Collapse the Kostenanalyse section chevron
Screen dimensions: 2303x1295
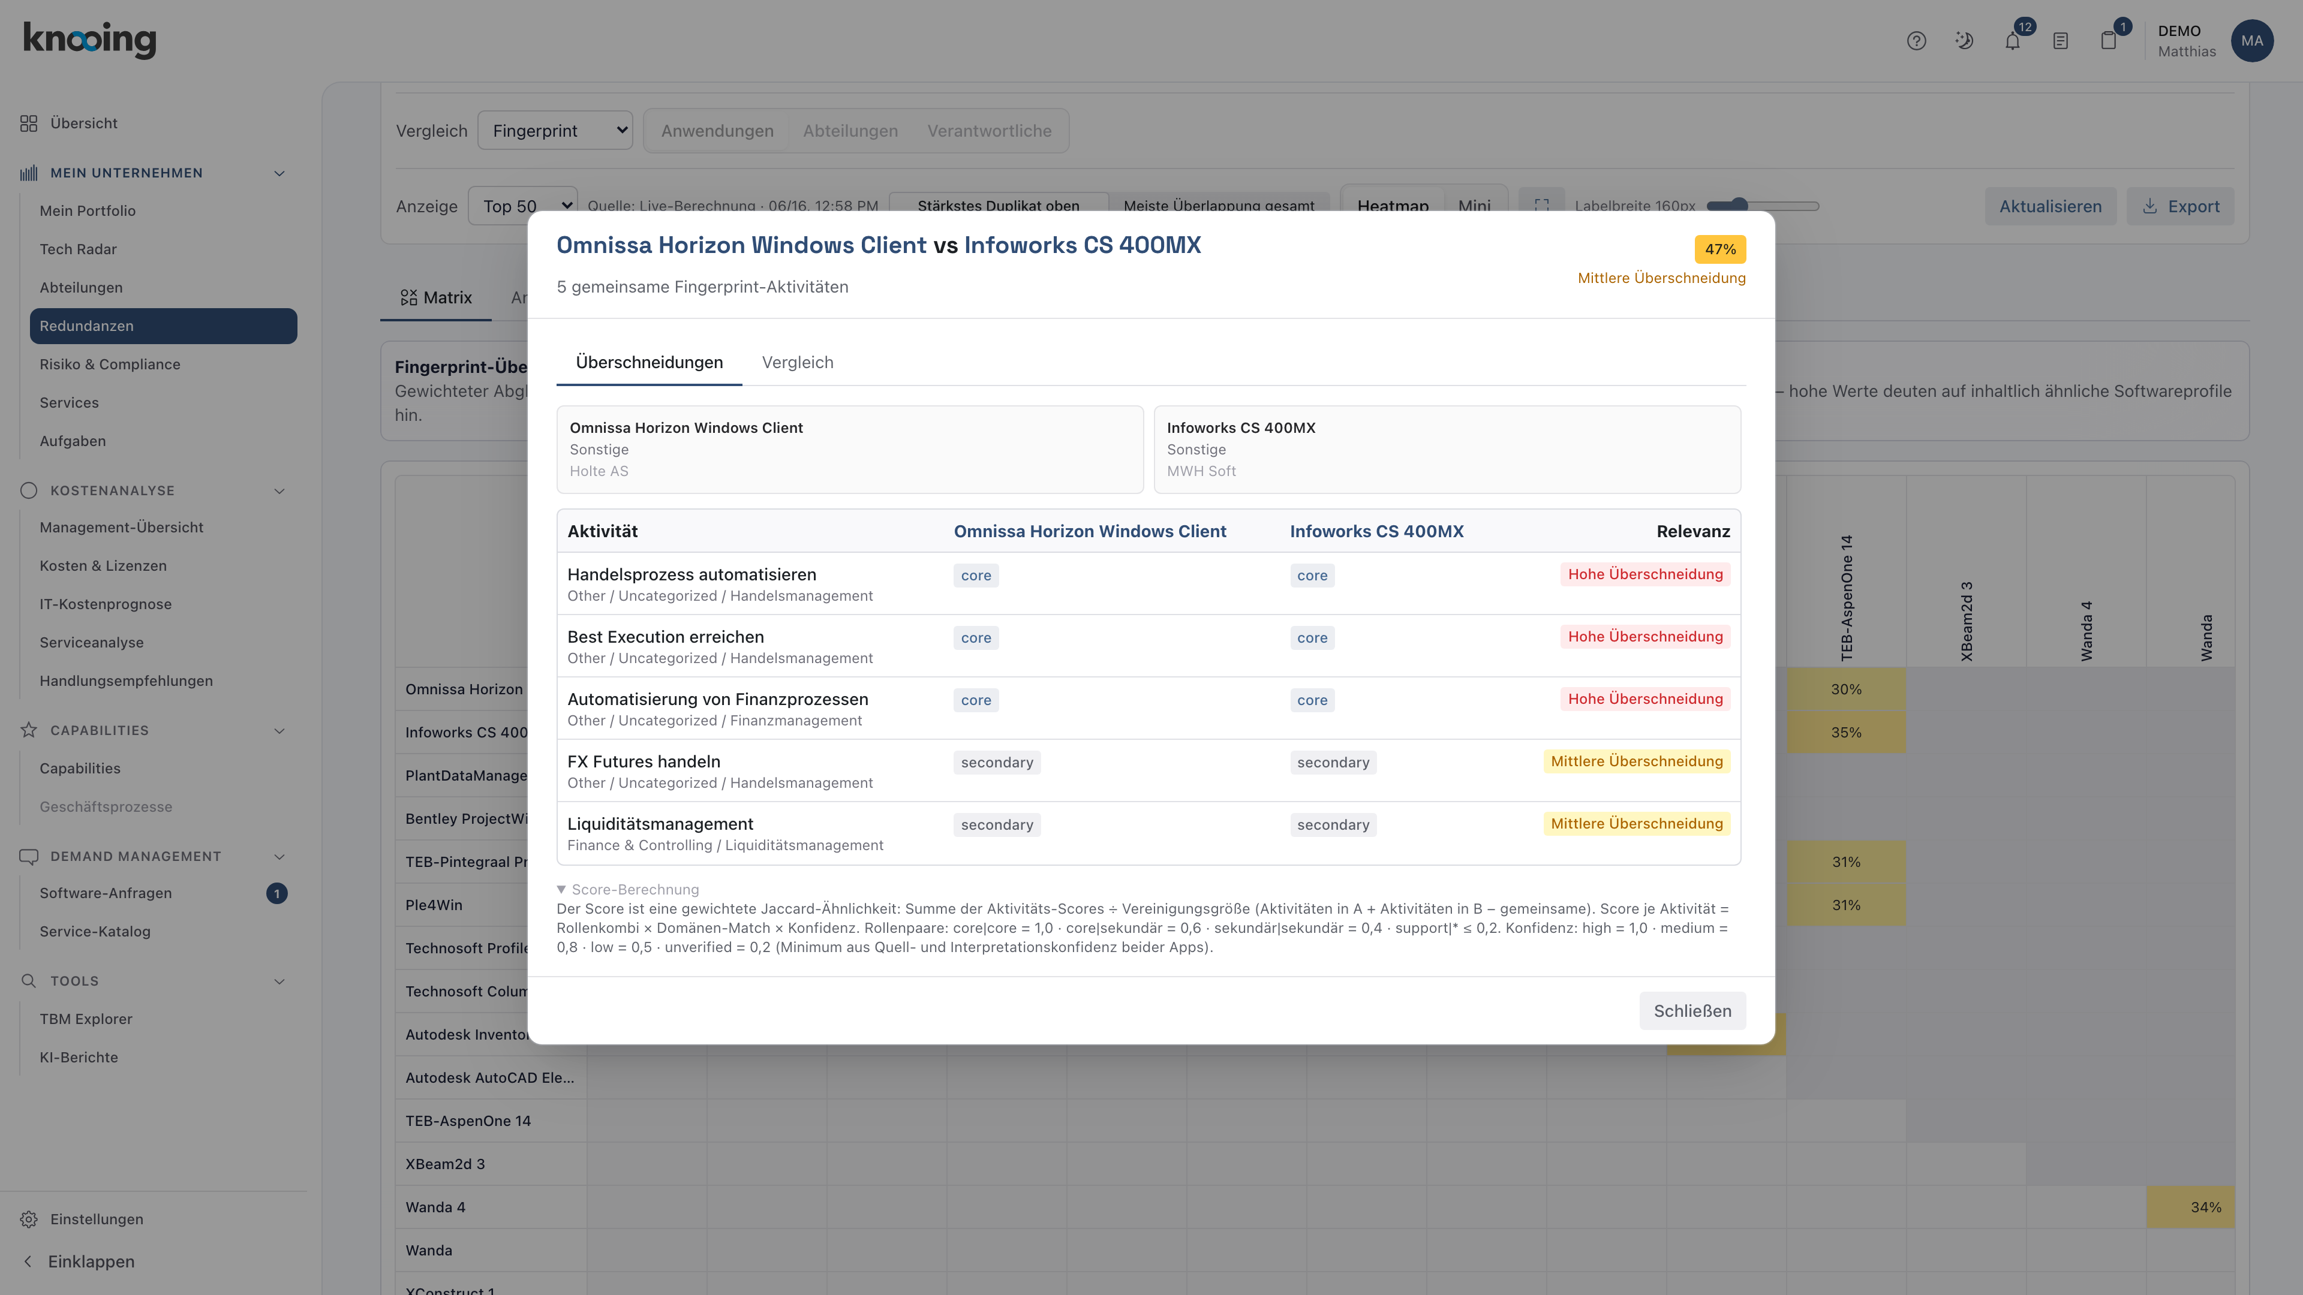pyautogui.click(x=279, y=490)
